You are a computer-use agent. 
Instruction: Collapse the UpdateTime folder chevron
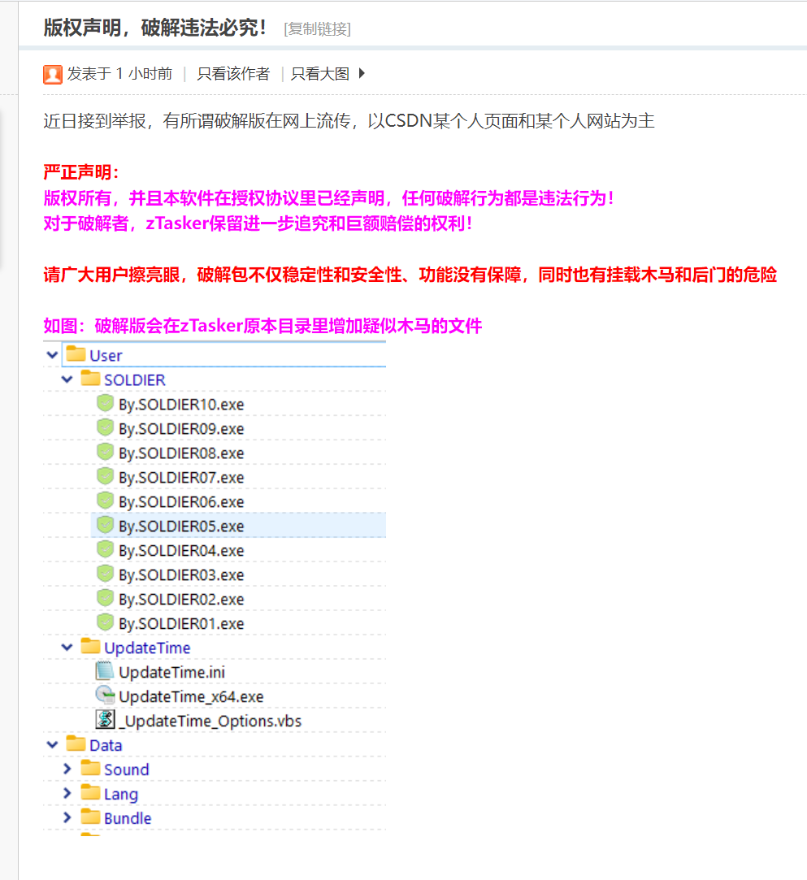pos(67,647)
